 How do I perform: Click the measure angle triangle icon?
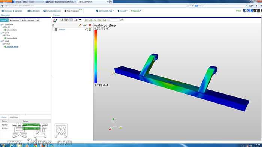[x=76, y=20]
